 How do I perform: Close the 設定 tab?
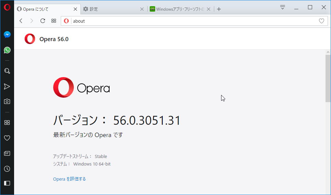click(142, 9)
